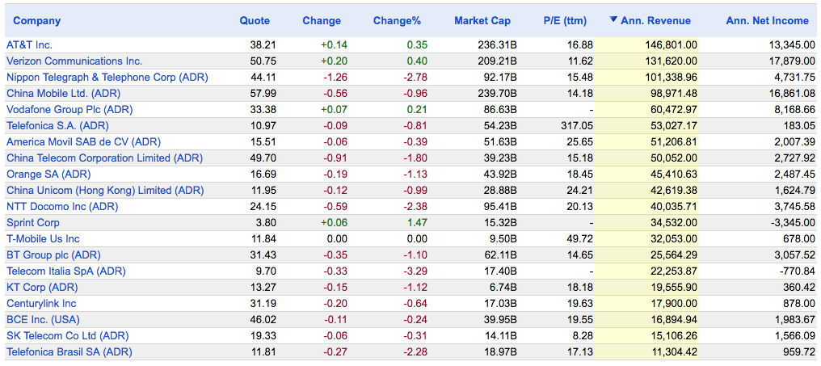
Task: Open Vodafone Group Plc (ADR) link
Action: tap(69, 110)
